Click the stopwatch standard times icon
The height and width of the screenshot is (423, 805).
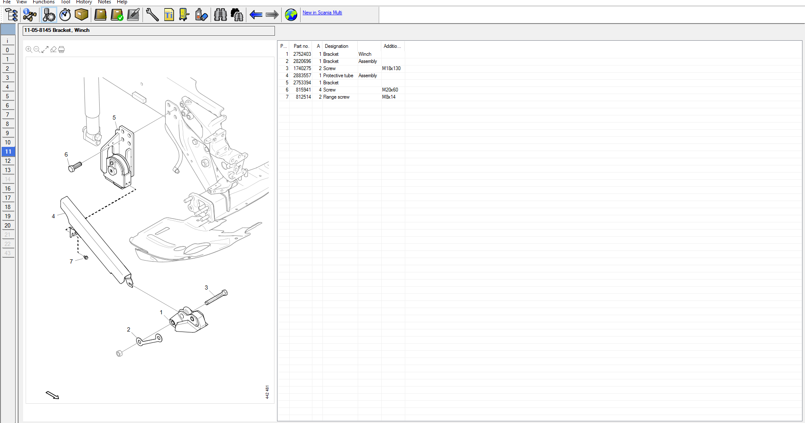pos(65,15)
